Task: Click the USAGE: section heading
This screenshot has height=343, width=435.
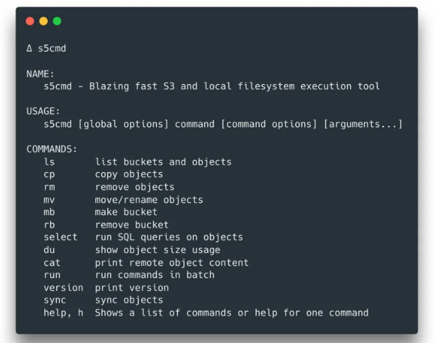Action: [43, 112]
